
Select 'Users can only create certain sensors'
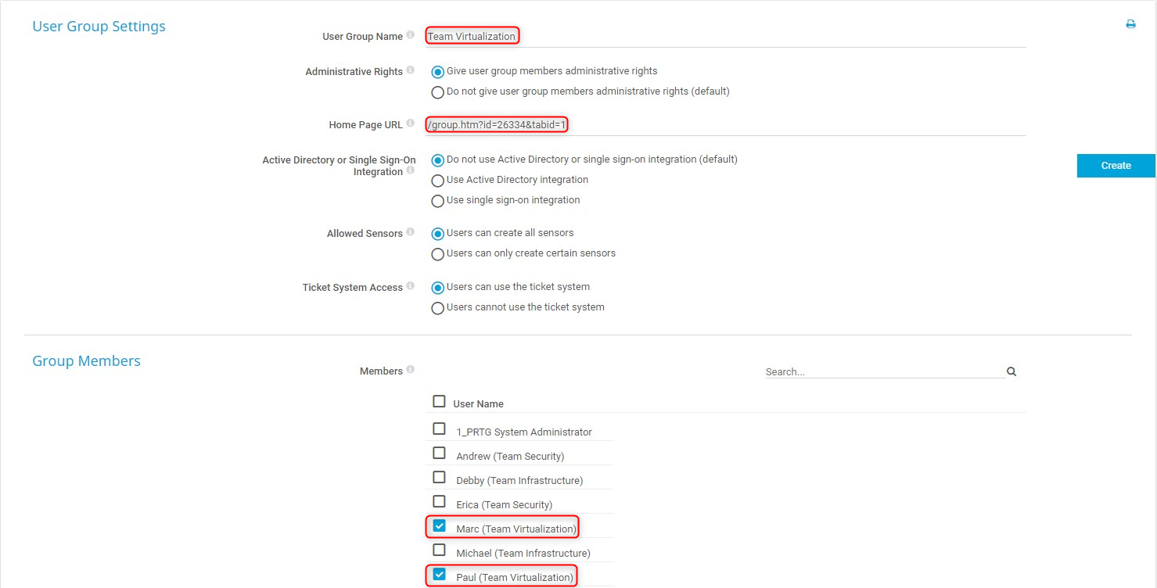(x=438, y=254)
